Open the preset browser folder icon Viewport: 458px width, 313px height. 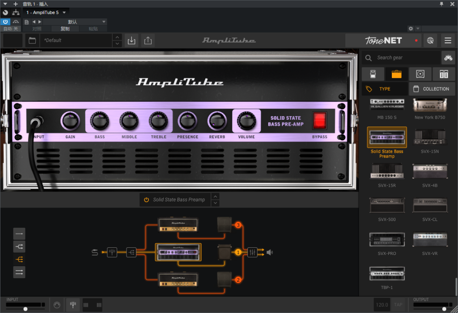pyautogui.click(x=32, y=41)
